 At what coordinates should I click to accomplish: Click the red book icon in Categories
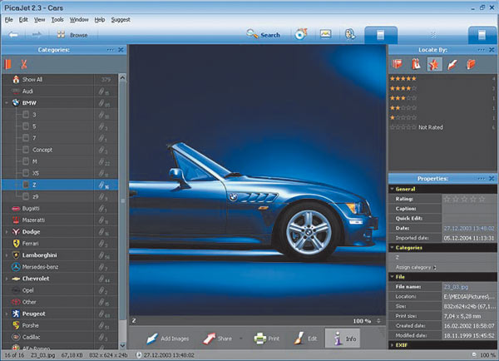(x=8, y=64)
